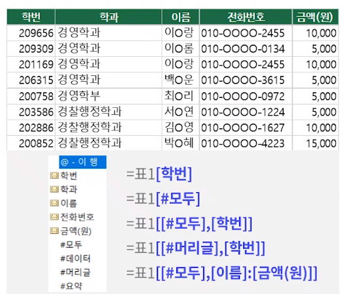Click the 15,000 amount cell
The height and width of the screenshot is (294, 343).
(x=315, y=143)
